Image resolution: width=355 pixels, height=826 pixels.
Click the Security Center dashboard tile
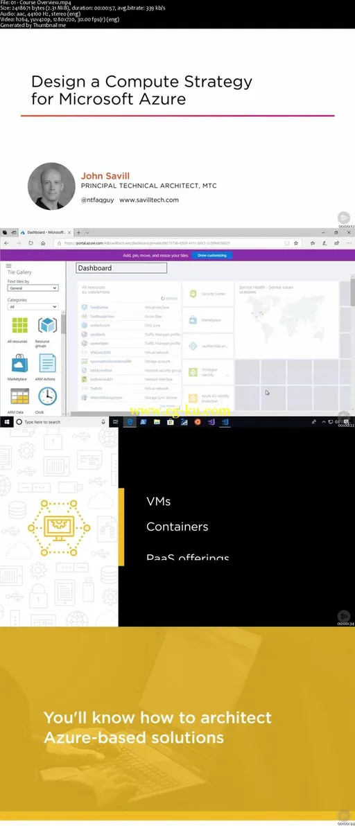pos(208,294)
